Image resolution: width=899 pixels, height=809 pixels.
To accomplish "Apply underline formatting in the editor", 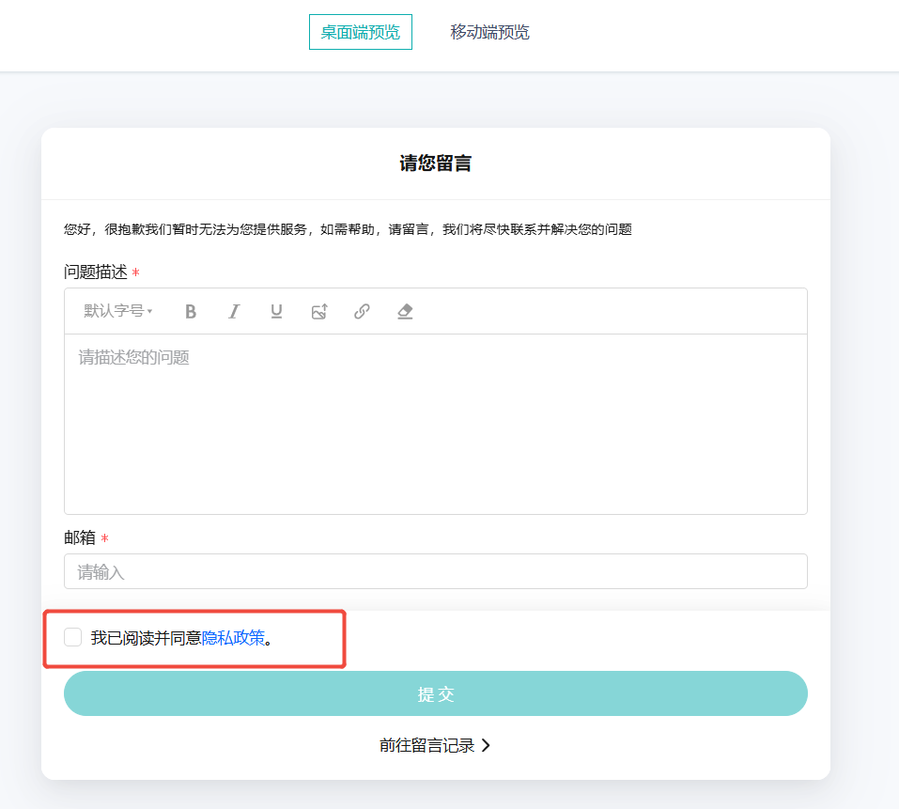I will (x=276, y=311).
